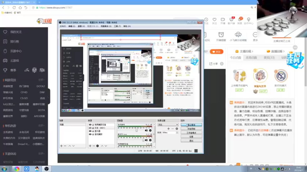
Task: Toggle visibility of 显示器 source
Action: tap(90, 131)
